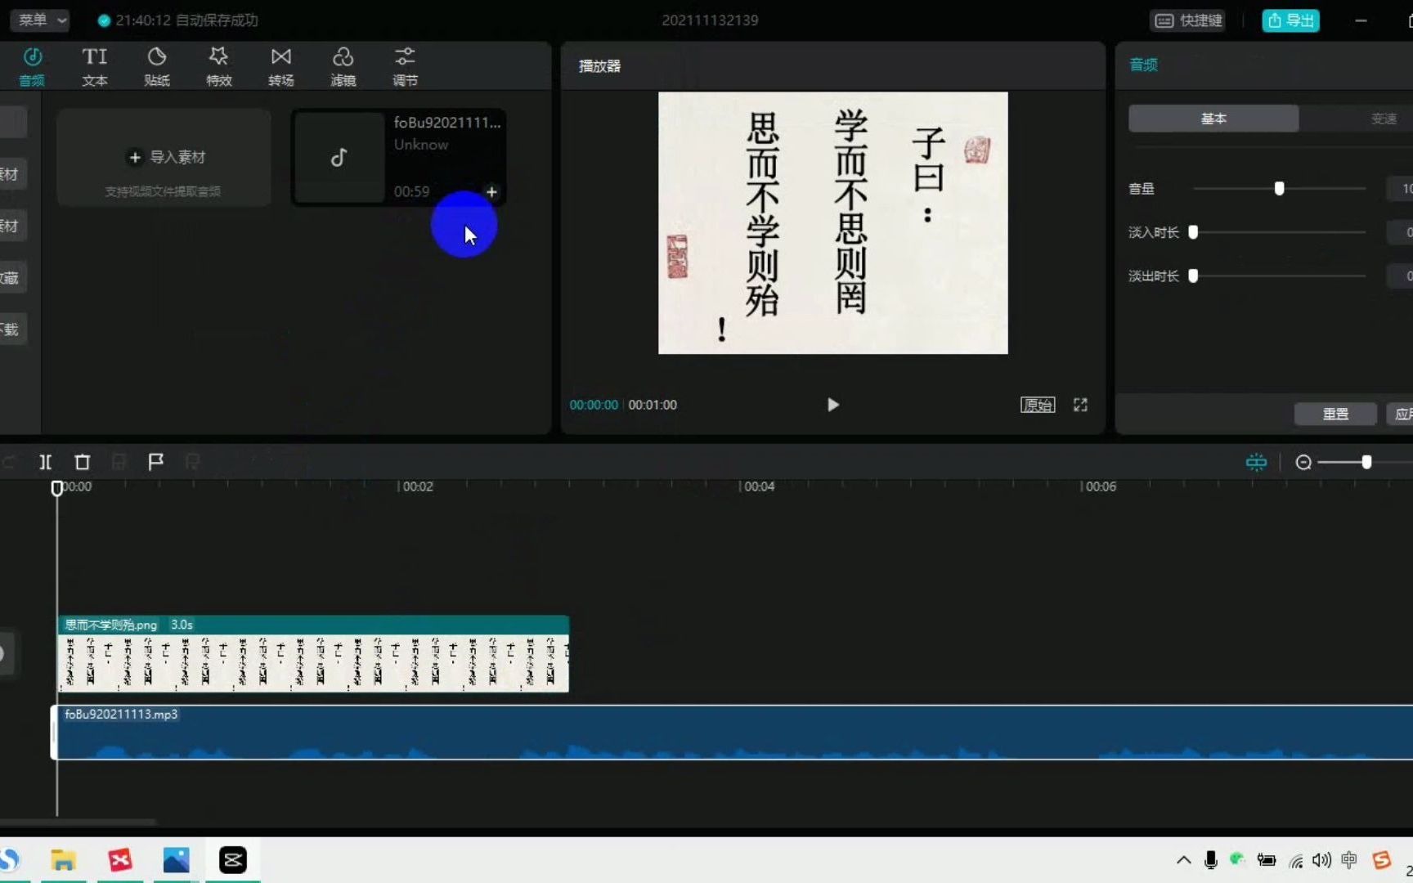The width and height of the screenshot is (1413, 883).
Task: Open the 转场 (Transitions) panel
Action: click(x=280, y=65)
